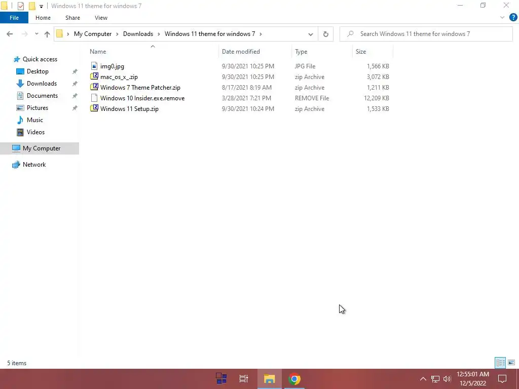Click REMOVE File type cell
This screenshot has height=389, width=519.
pyautogui.click(x=312, y=98)
